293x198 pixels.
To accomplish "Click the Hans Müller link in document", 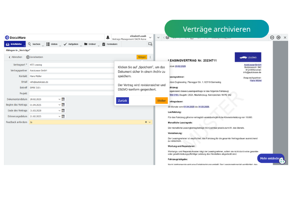I will (256, 81).
